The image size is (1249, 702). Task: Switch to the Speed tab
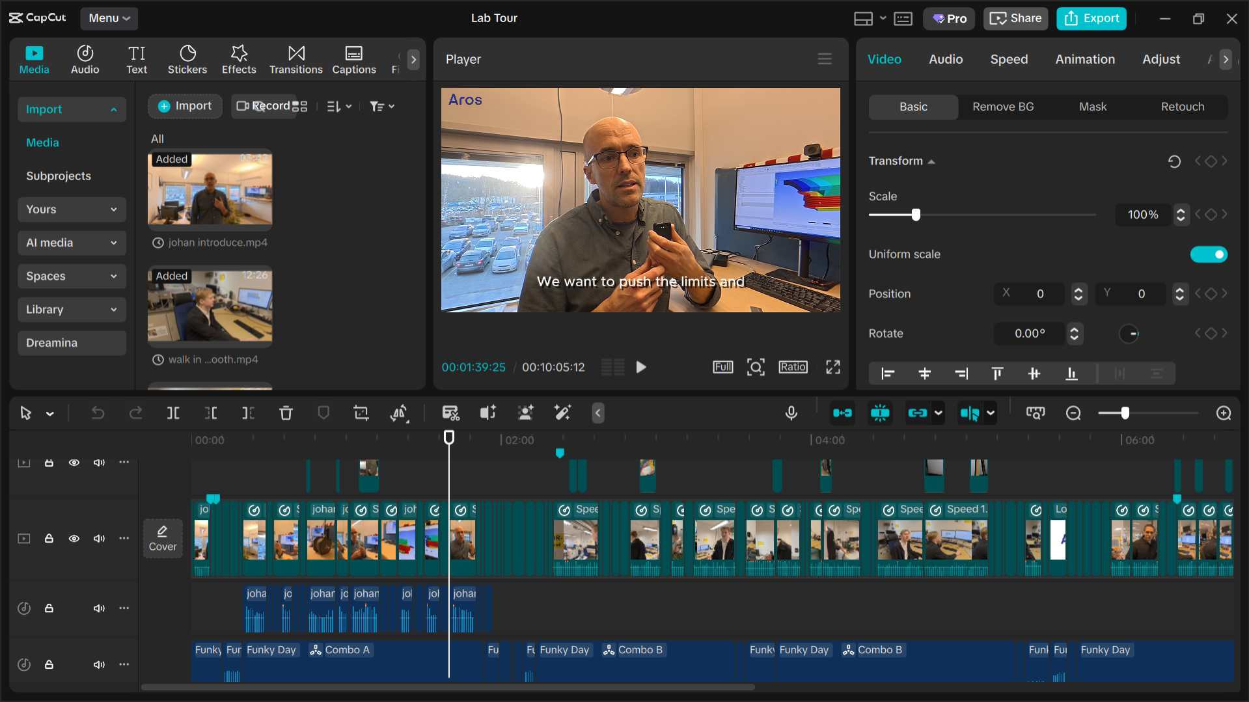[x=1009, y=59]
